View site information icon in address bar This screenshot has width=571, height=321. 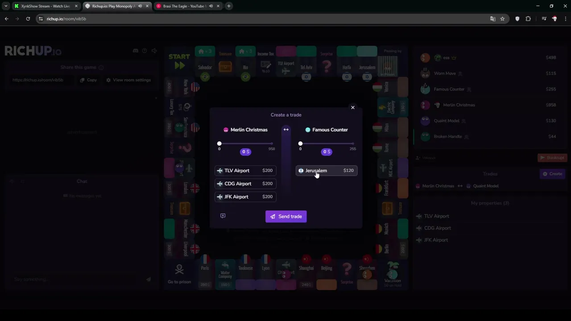pos(41,19)
